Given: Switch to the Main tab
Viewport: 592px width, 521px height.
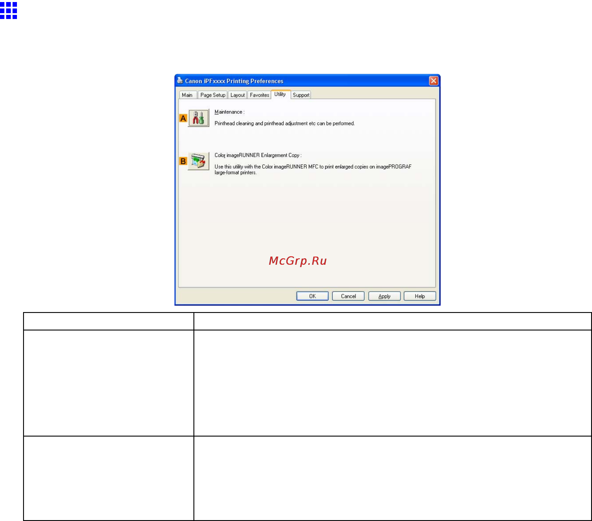Looking at the screenshot, I should (x=187, y=95).
